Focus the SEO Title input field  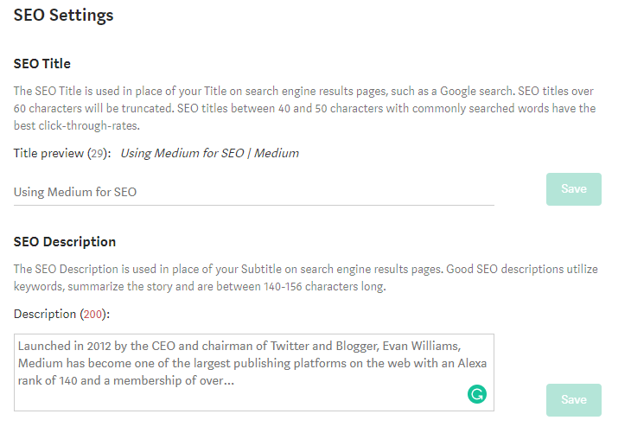coord(252,192)
